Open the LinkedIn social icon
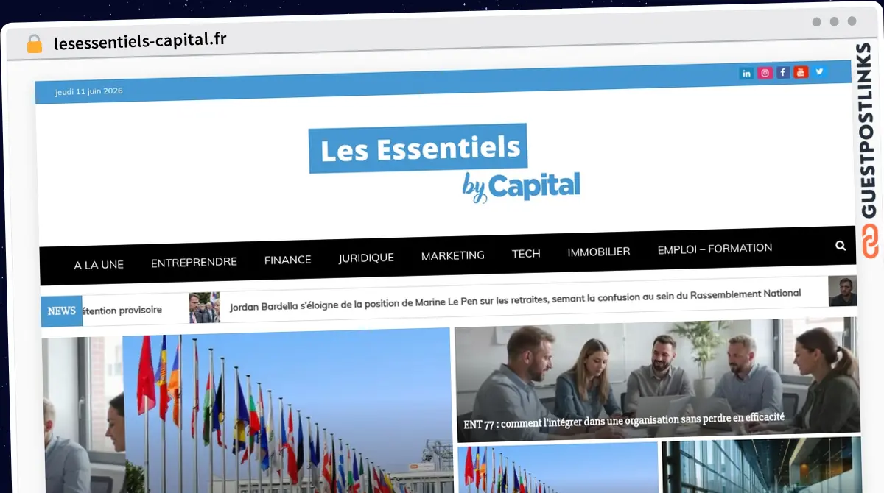Image resolution: width=884 pixels, height=493 pixels. coord(746,74)
